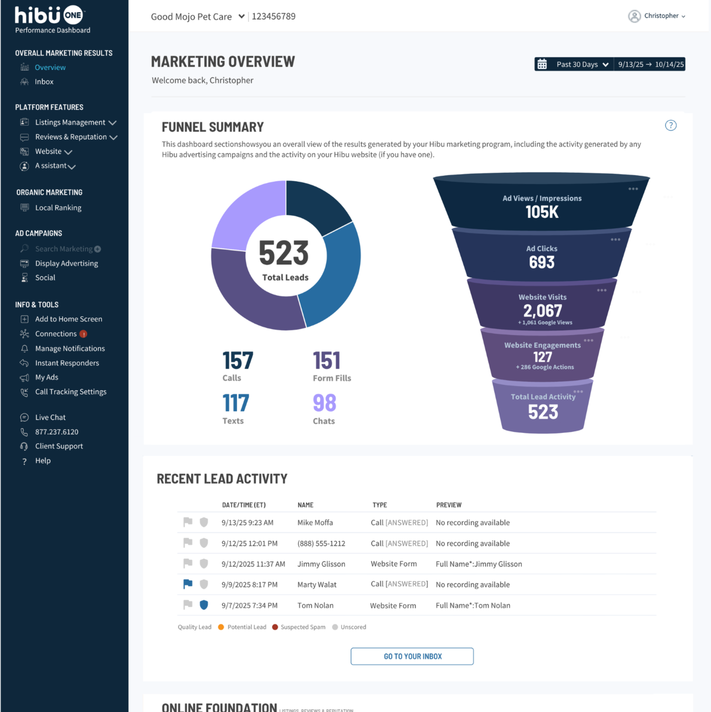This screenshot has height=712, width=711.
Task: Open the Past 30 Days dropdown
Action: pos(582,64)
